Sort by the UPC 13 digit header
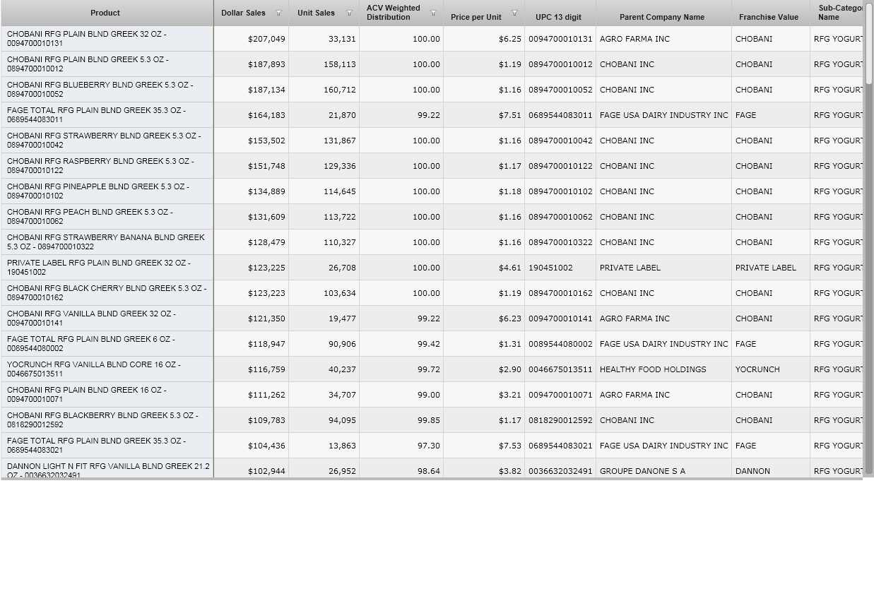The width and height of the screenshot is (874, 589). pos(558,17)
